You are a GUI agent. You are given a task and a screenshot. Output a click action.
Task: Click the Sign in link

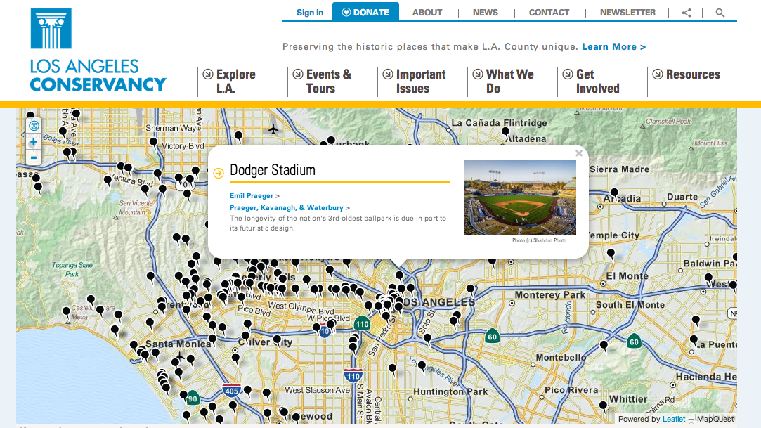tap(310, 13)
